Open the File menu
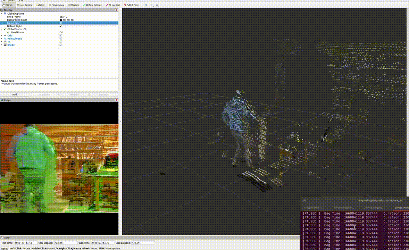This screenshot has height=250, width=409. tap(3, 1)
